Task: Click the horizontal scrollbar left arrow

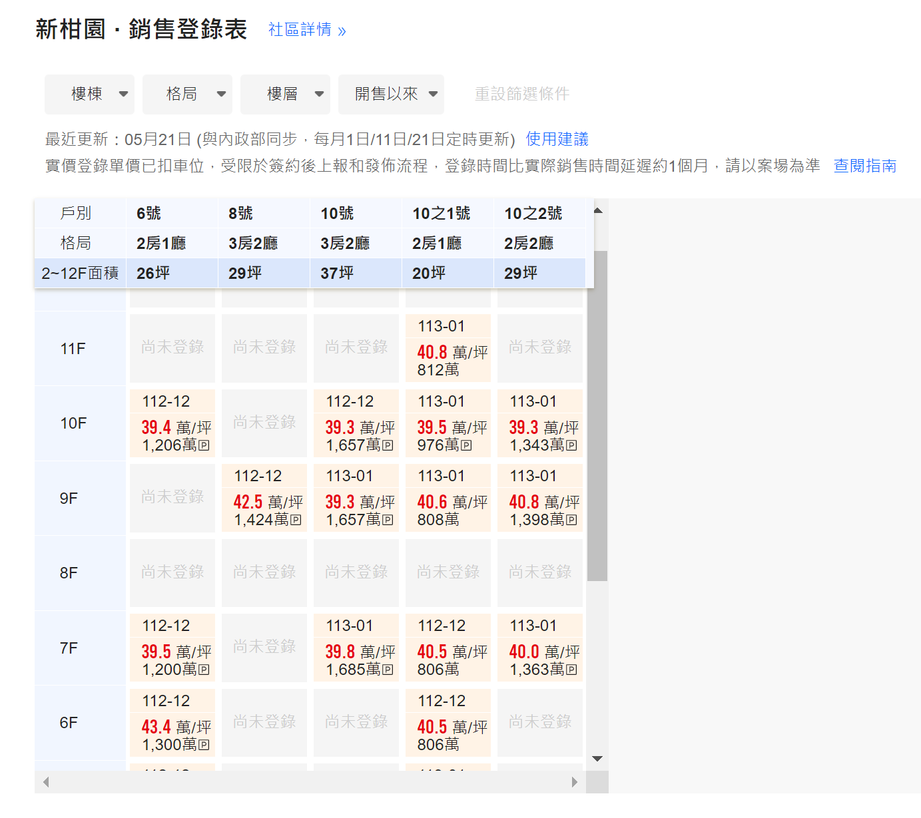Action: 46,782
